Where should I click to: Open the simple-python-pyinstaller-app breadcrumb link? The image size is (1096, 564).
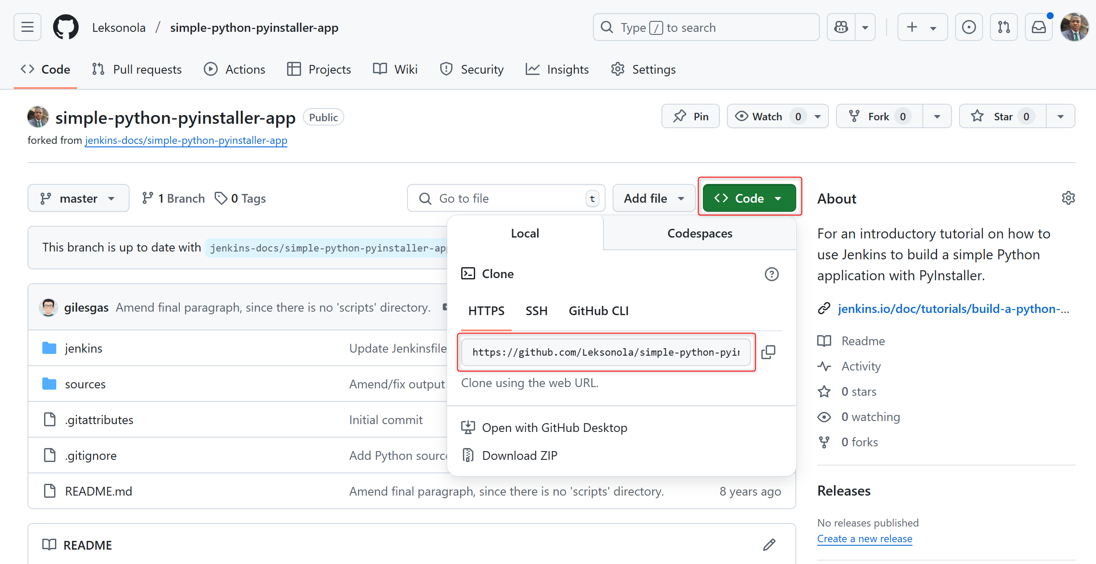point(254,28)
